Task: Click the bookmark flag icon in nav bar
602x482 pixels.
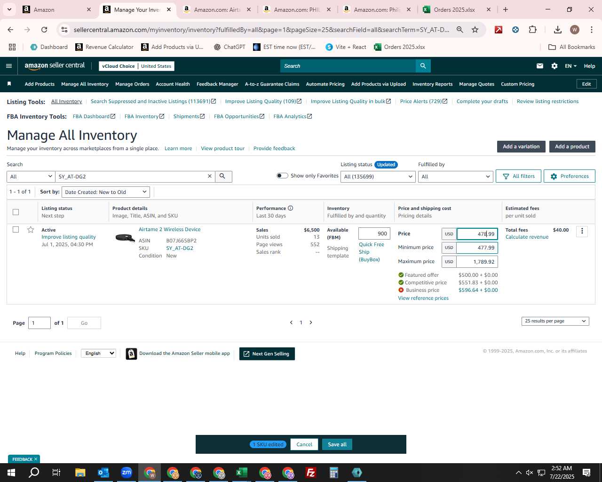Action: coord(9,84)
